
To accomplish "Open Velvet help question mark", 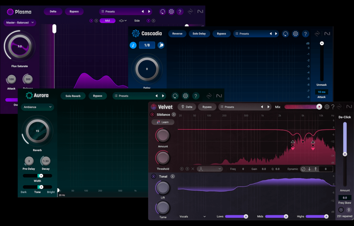I will [x=333, y=107].
